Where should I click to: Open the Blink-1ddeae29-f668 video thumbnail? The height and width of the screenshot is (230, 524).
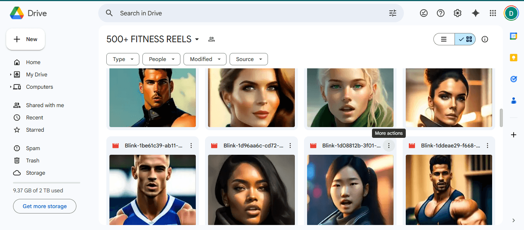449,190
